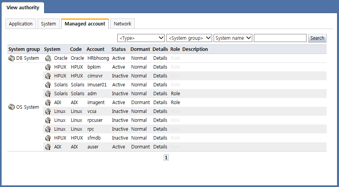Switch to the Application tab
Viewport: 339px width, 187px height.
point(21,24)
